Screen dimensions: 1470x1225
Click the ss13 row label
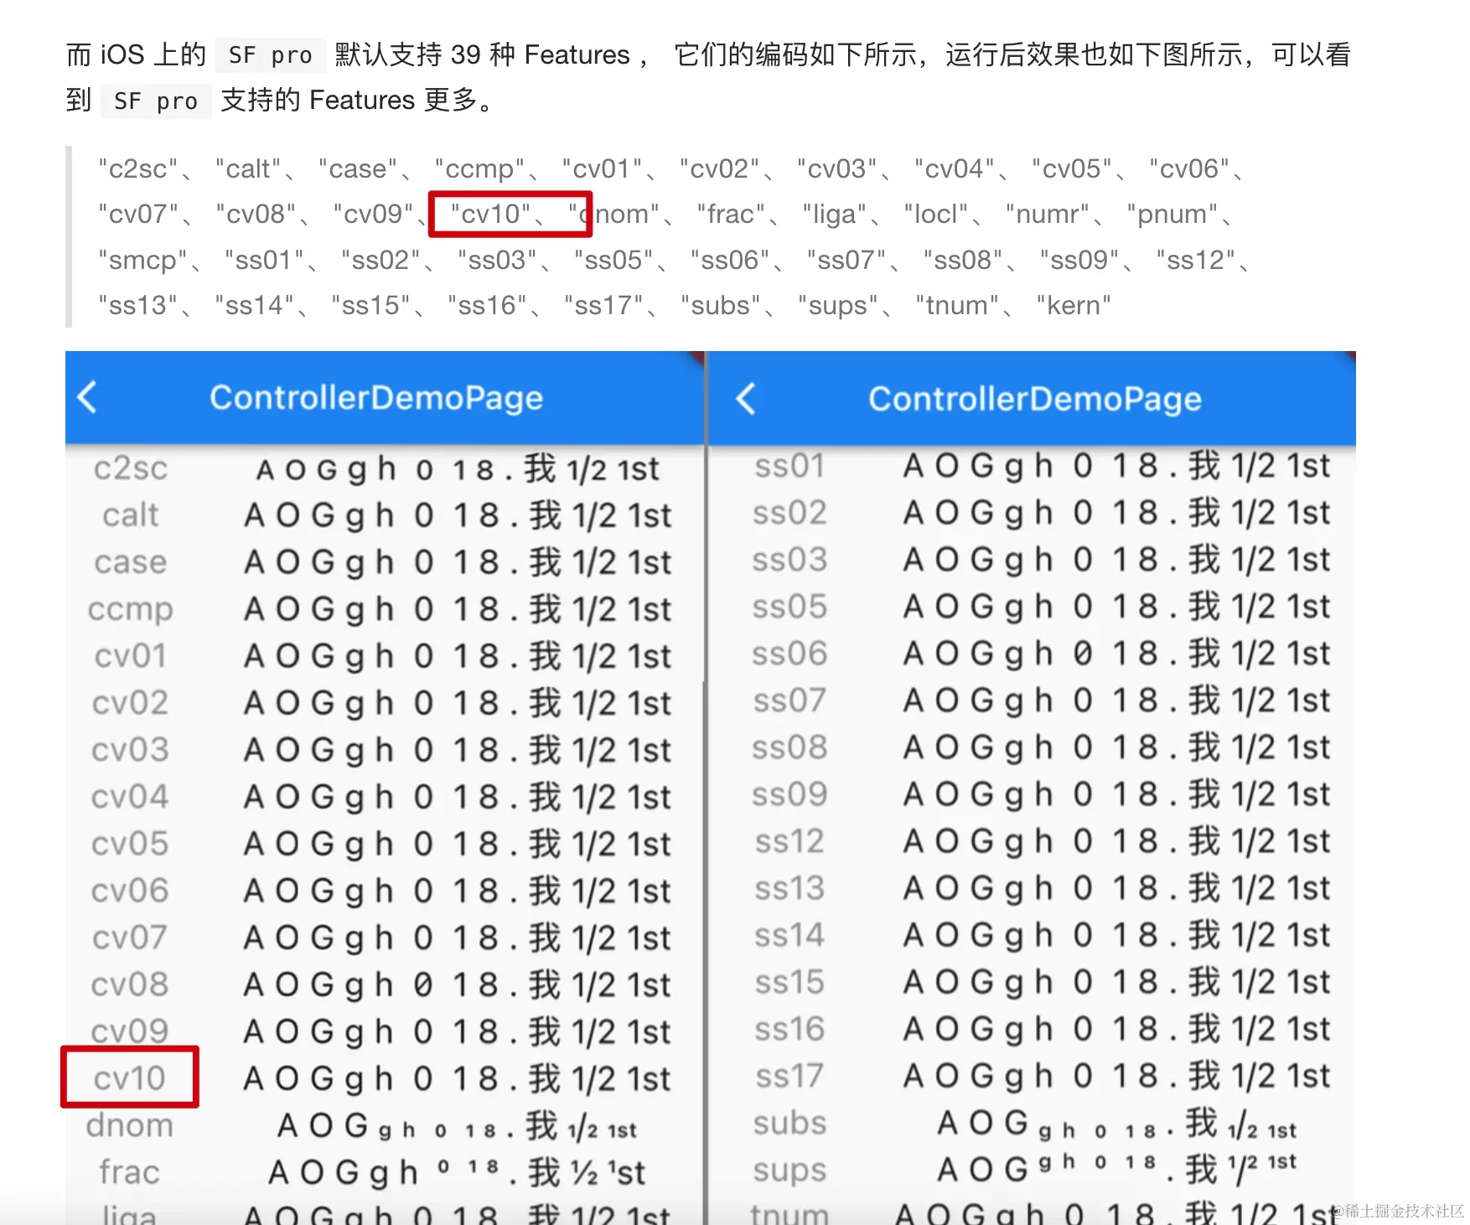click(789, 888)
